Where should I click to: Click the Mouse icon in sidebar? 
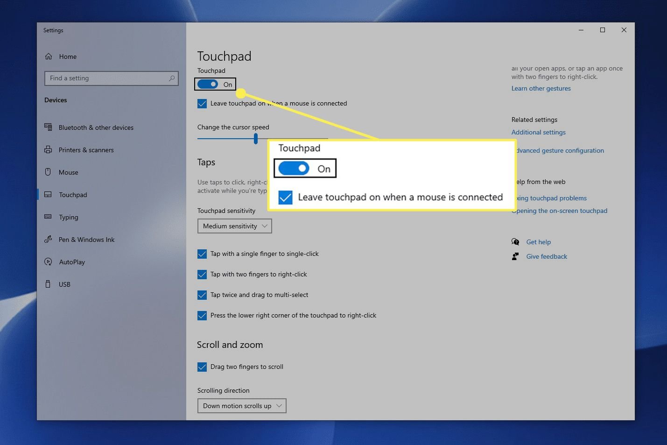(48, 172)
